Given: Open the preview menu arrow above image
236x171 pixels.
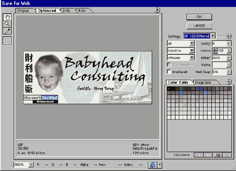Looking at the screenshot, I should pyautogui.click(x=157, y=10).
